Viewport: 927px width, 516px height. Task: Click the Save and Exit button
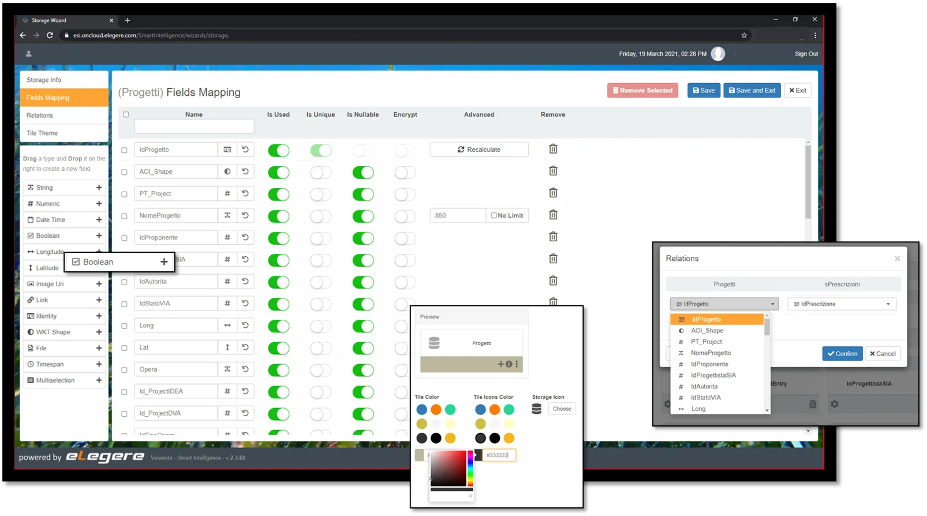point(752,91)
